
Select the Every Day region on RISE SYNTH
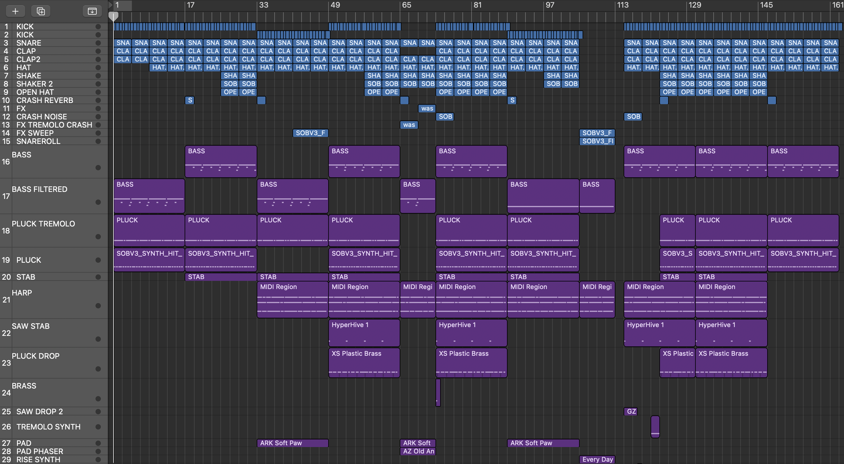coord(597,459)
